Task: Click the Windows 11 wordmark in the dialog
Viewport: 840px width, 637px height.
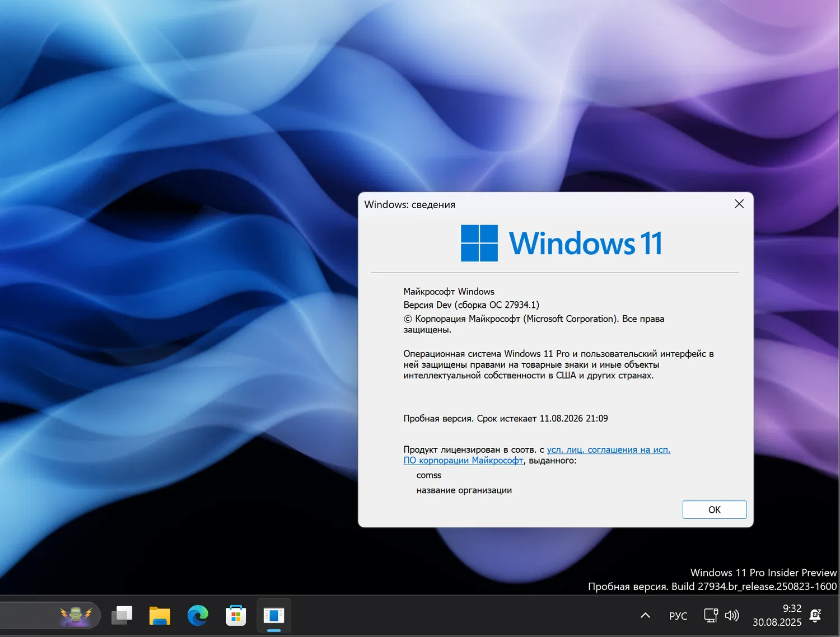Action: tap(585, 243)
